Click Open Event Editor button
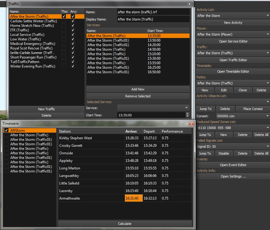Viewport: 270px width, 230px height. [x=233, y=165]
